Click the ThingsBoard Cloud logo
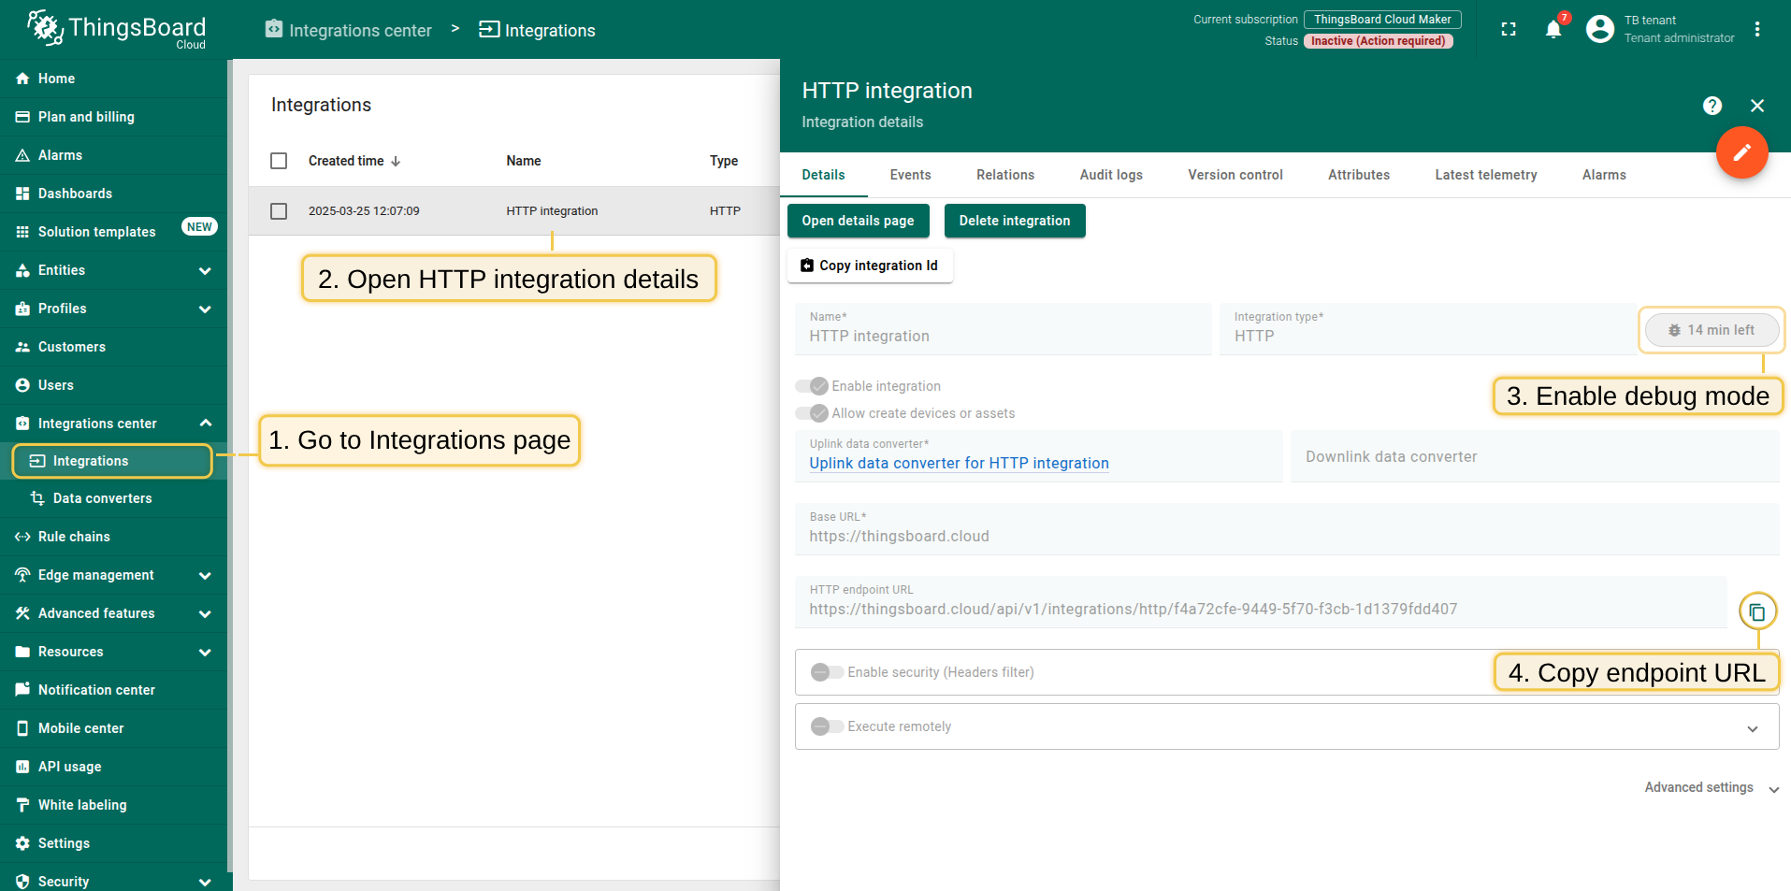 click(x=116, y=30)
